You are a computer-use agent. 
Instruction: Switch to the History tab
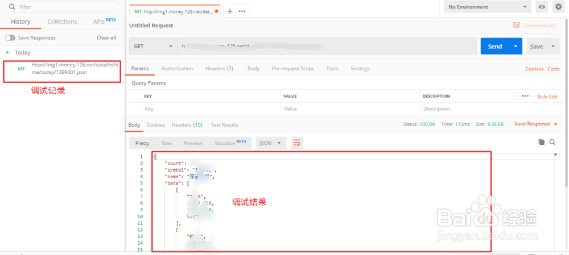point(20,22)
